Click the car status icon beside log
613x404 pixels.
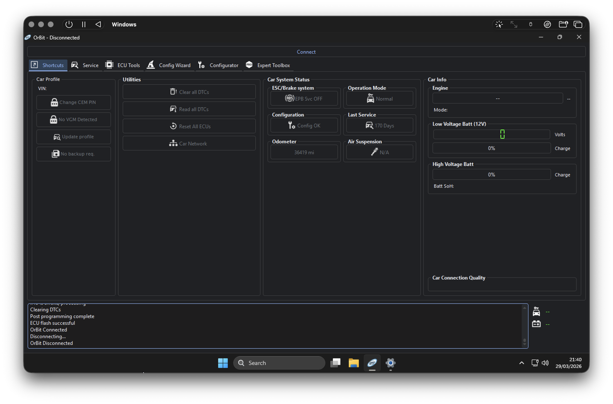[536, 312]
